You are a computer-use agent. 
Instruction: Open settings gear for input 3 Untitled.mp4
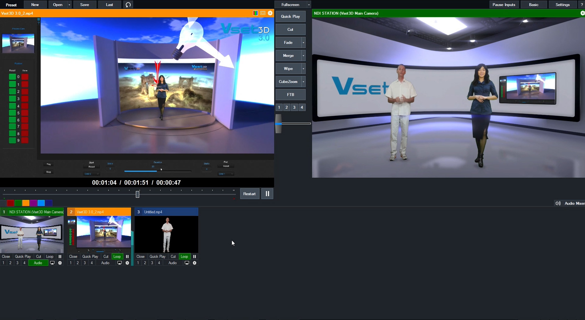tap(195, 263)
